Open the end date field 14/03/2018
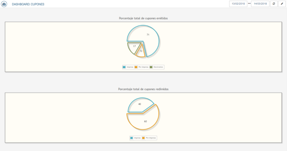This screenshot has height=151, width=287. pos(260,4)
